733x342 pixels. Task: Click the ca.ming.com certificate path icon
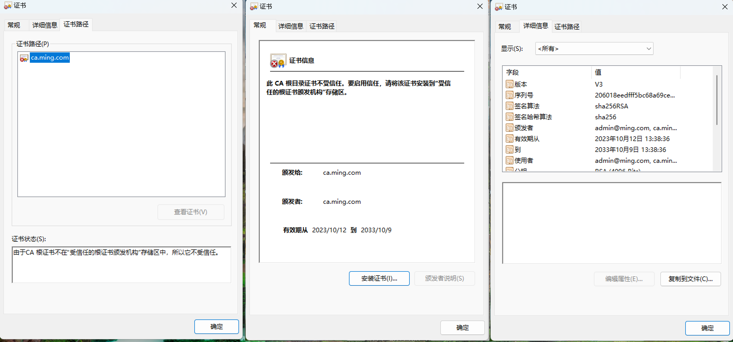point(24,58)
